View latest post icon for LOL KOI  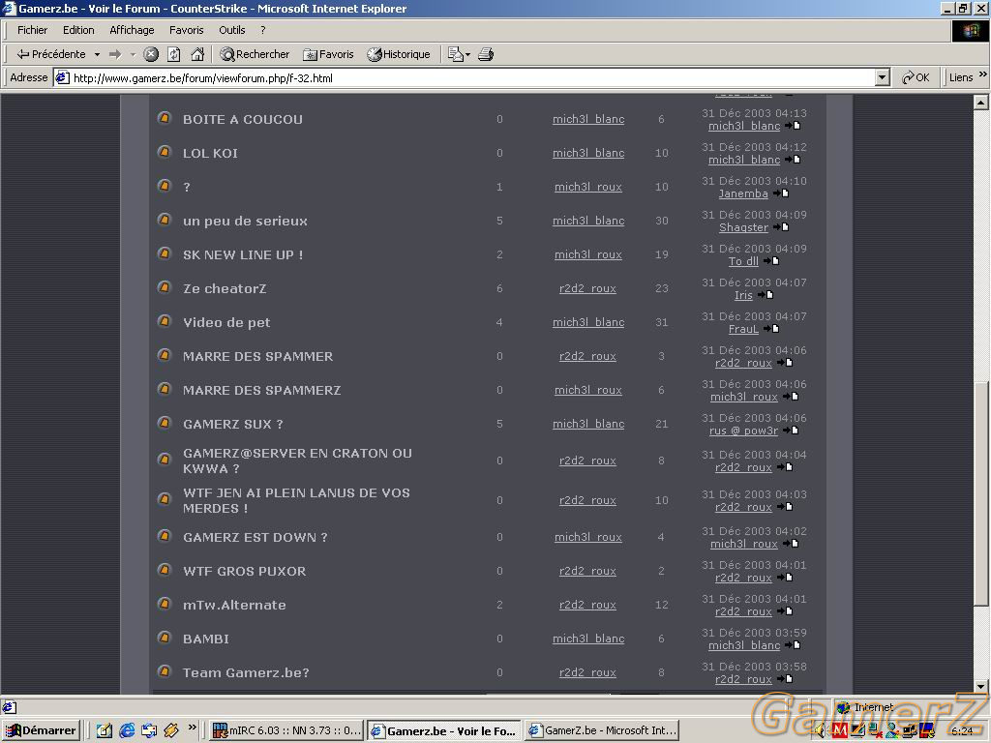click(x=793, y=160)
